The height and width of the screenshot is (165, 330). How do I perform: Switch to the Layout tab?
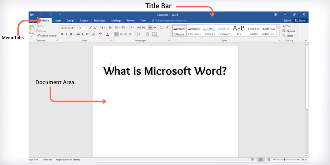84,21
